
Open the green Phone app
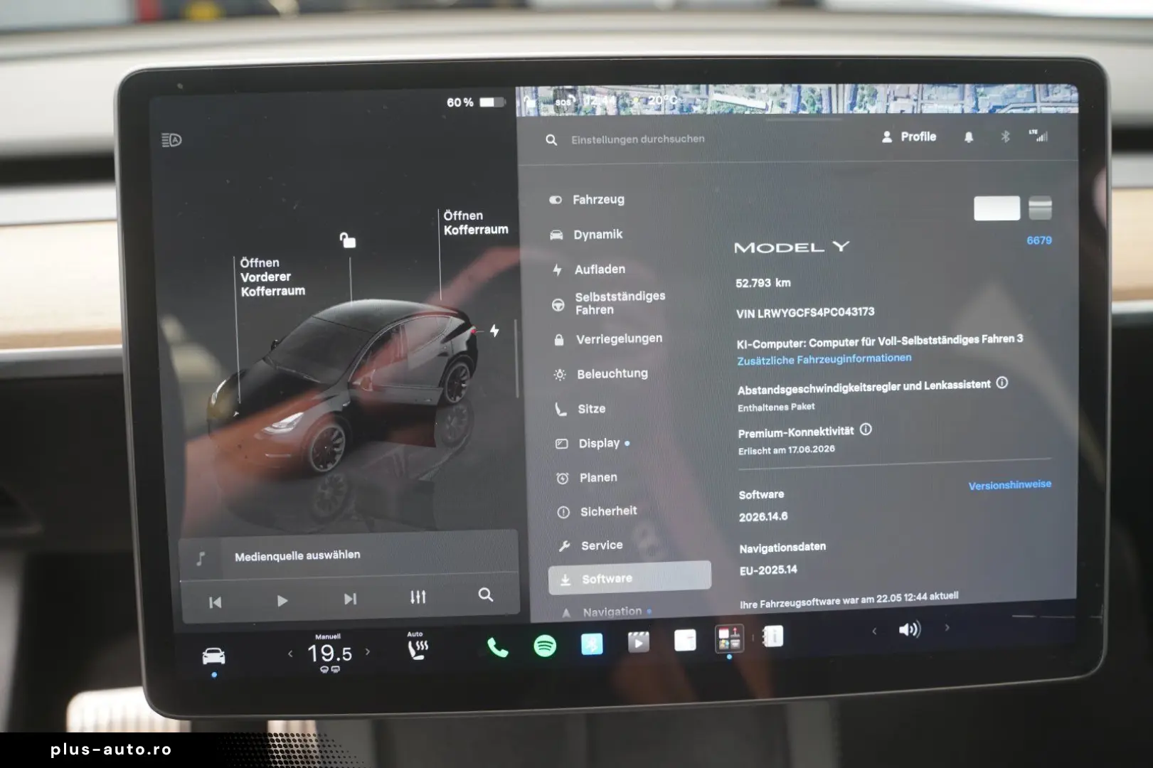[x=497, y=647]
